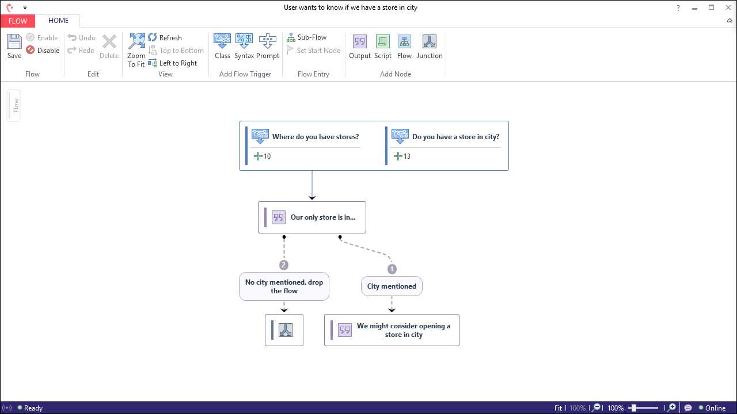Delete the selected node
This screenshot has width=737, height=414.
pyautogui.click(x=109, y=47)
